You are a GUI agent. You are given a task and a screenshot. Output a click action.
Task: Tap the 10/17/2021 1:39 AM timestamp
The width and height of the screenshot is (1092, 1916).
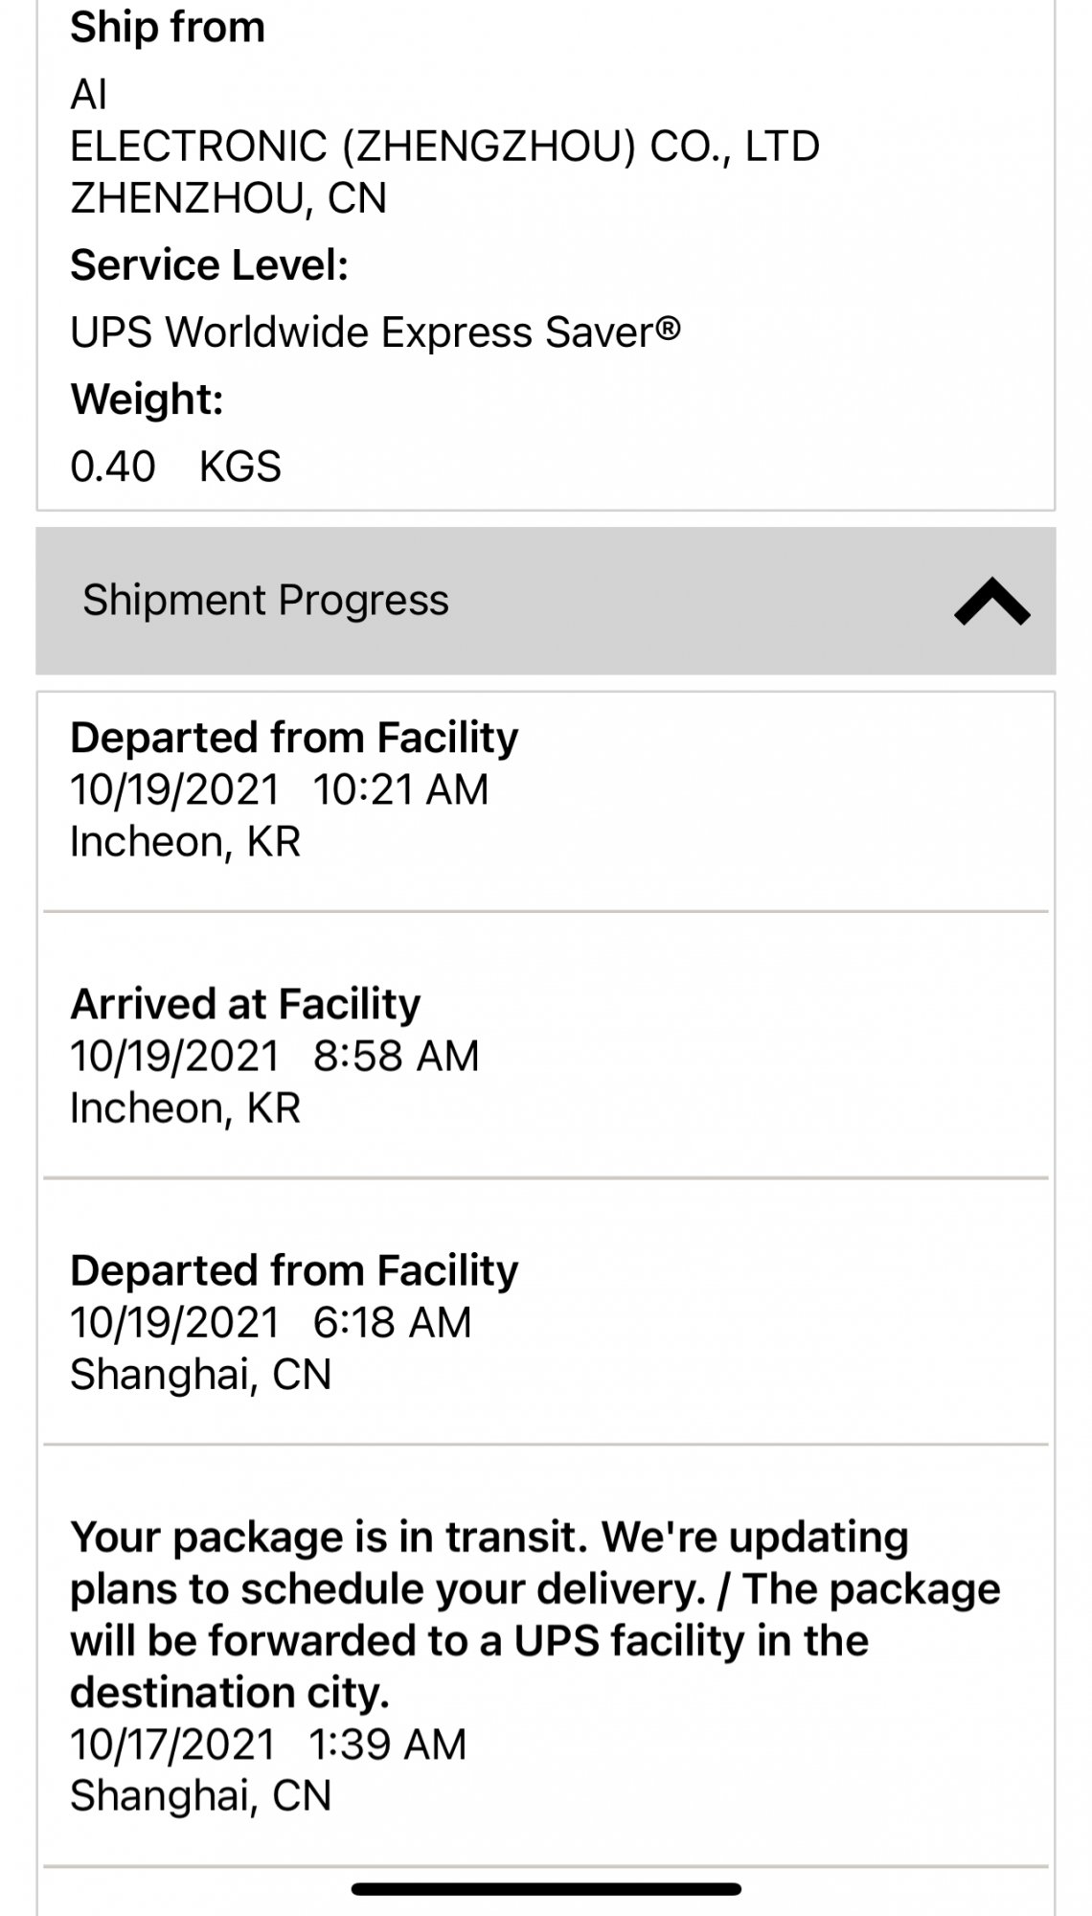pyautogui.click(x=268, y=1744)
